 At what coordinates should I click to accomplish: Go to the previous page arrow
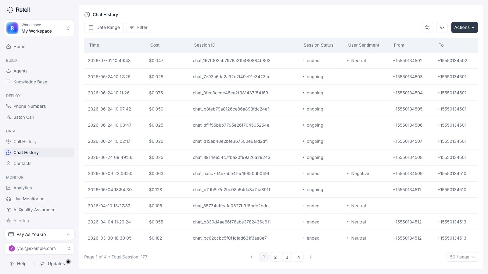252,257
